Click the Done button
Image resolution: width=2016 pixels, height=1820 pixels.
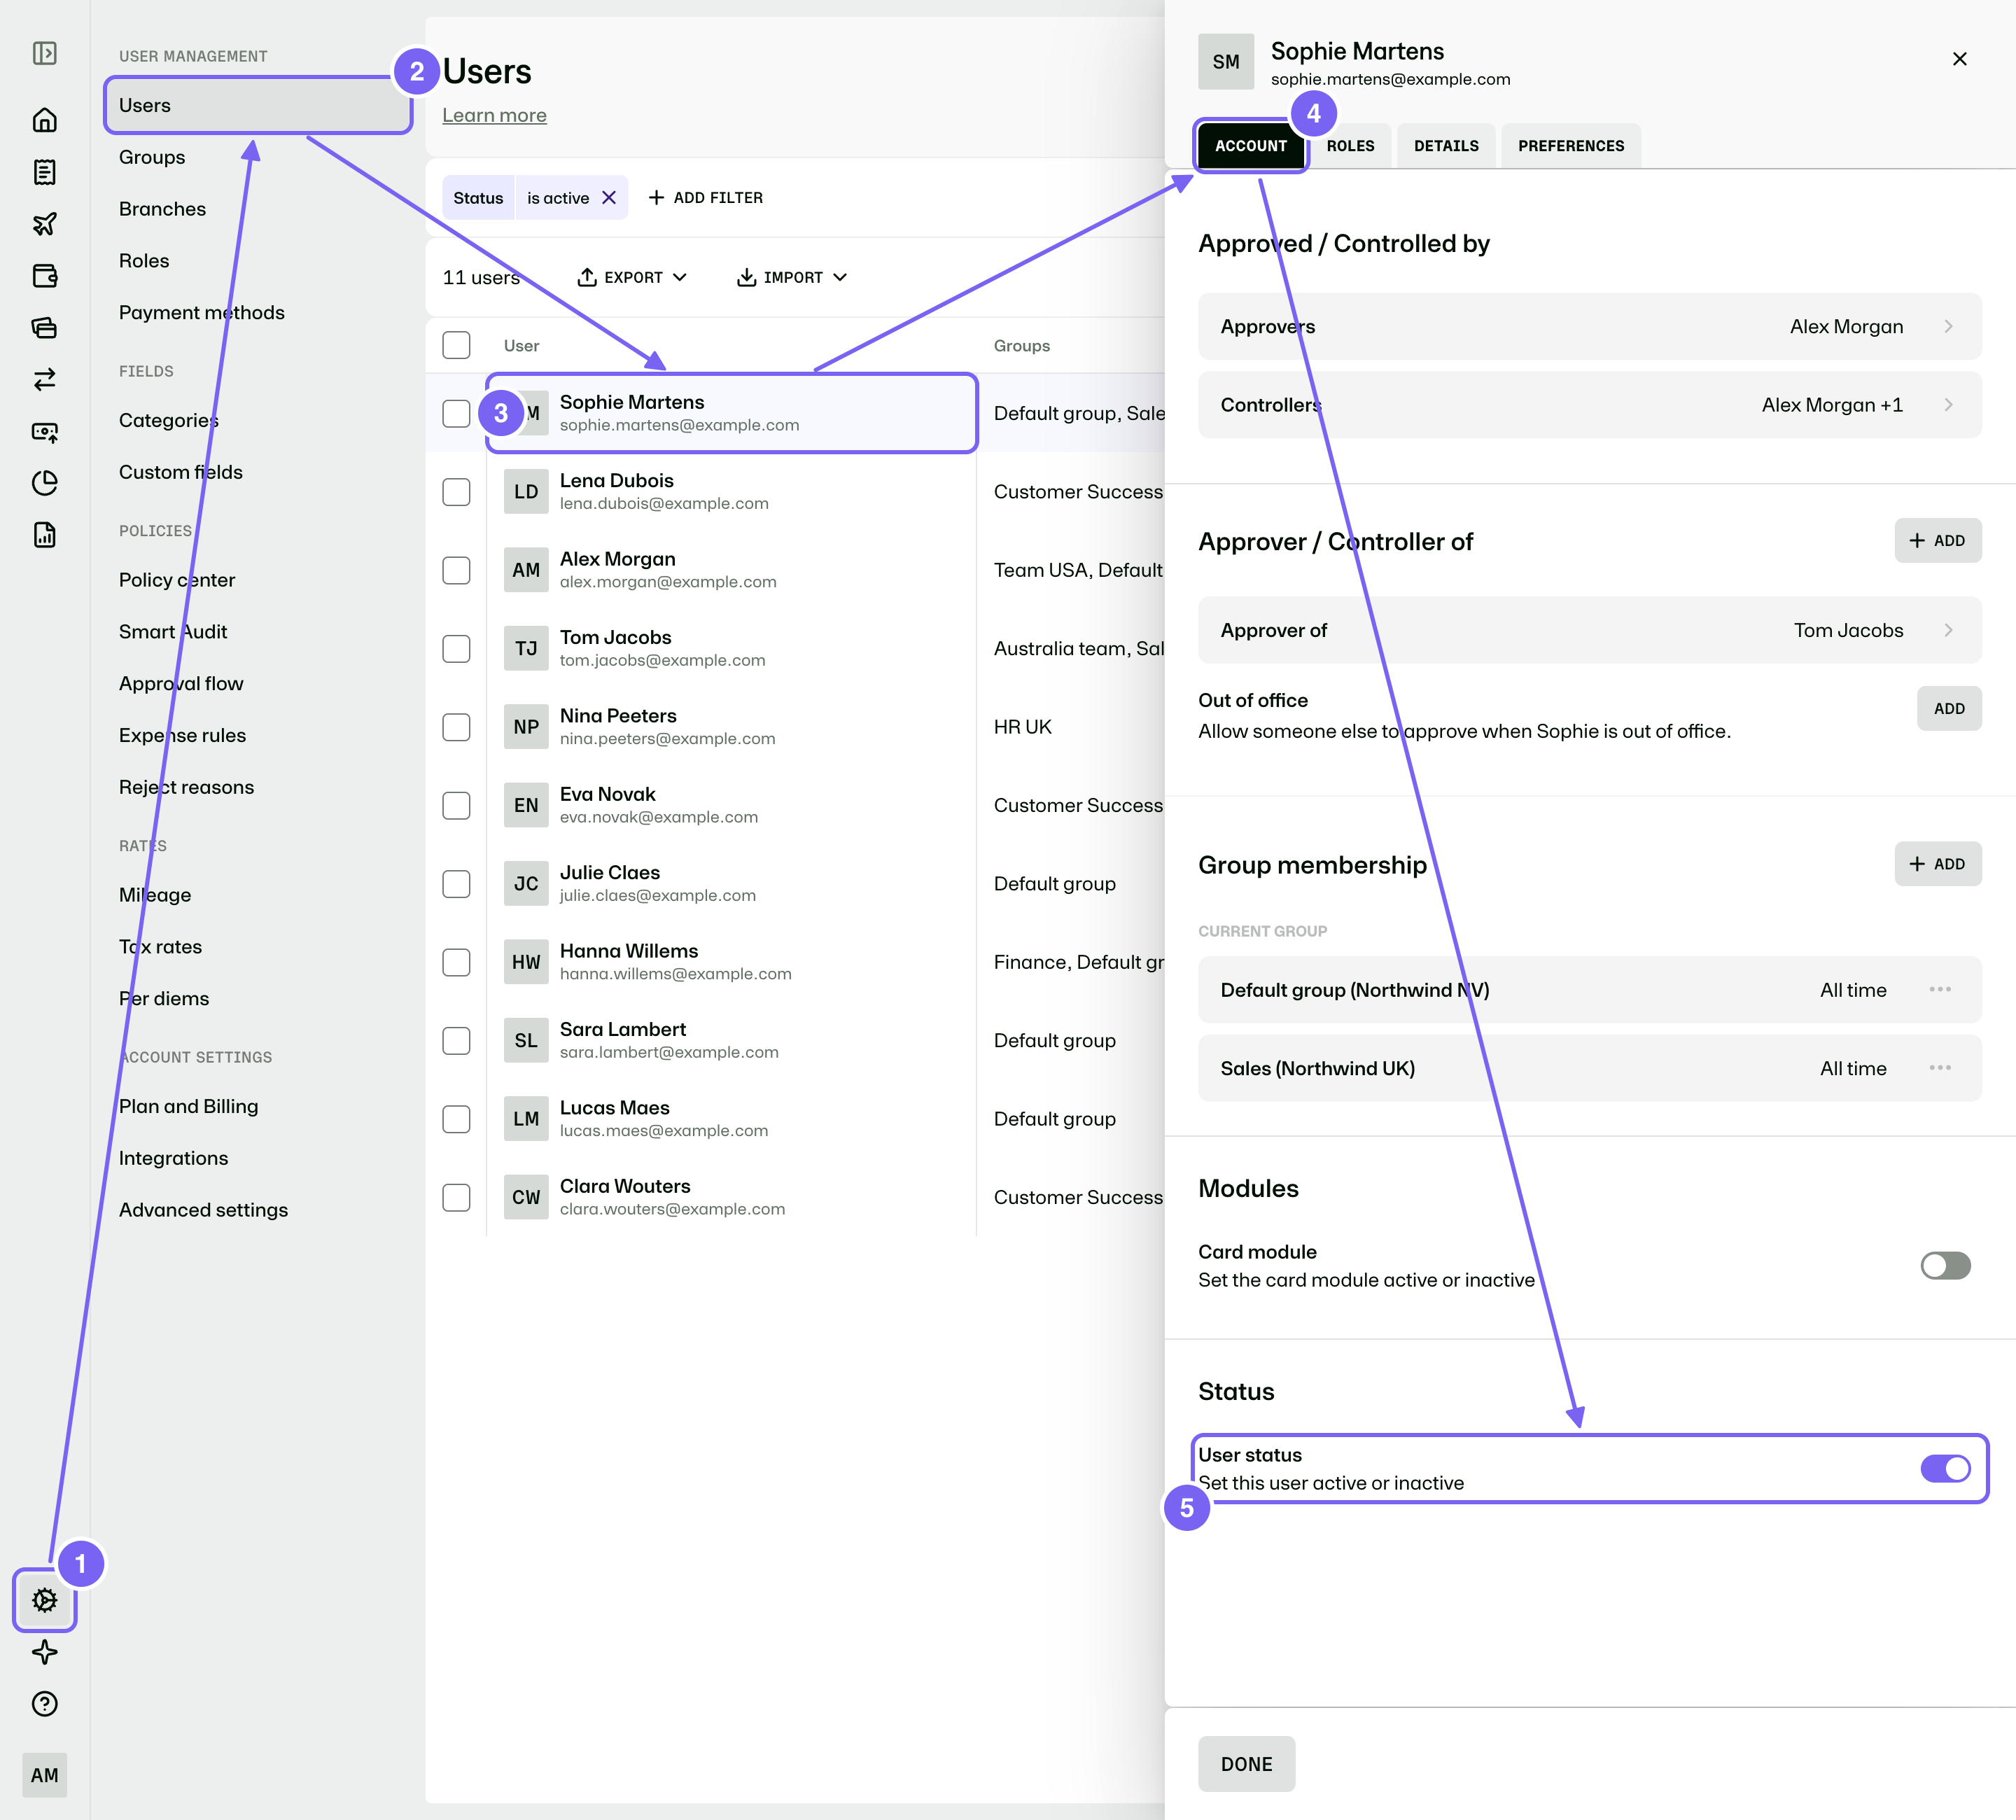[1247, 1764]
